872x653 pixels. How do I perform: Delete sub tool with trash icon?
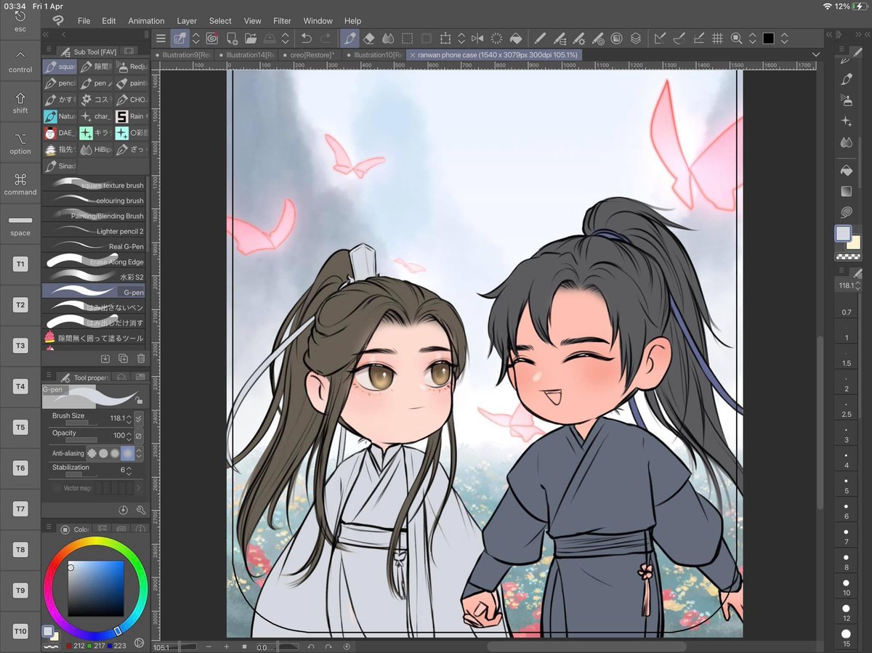click(x=141, y=358)
